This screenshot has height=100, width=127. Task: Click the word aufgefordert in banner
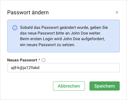pyautogui.click(x=93, y=39)
